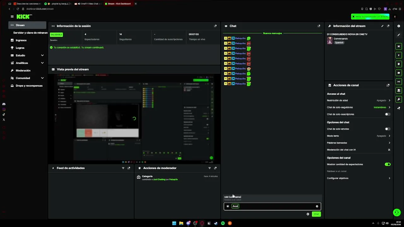The image size is (404, 227).
Task: Toggle Chat de solo-suscriptores
Action: tap(388, 114)
